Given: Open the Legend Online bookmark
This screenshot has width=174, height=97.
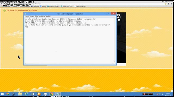Looking at the screenshot, I should tap(53, 6).
